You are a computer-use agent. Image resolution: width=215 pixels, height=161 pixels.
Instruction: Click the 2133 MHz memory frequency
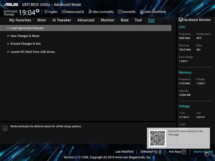(x=185, y=83)
